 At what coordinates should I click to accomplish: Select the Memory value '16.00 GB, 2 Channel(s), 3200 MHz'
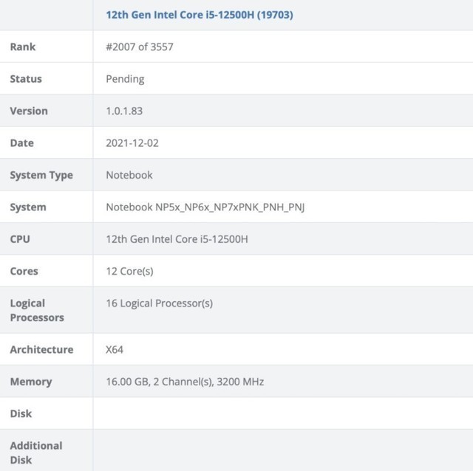(185, 382)
